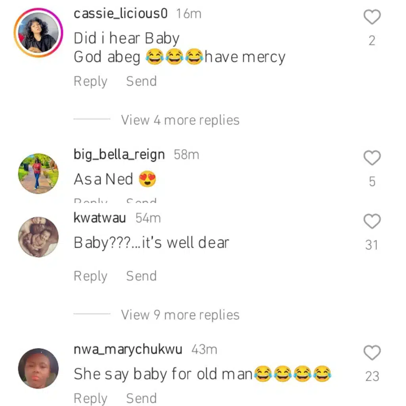Send cassie_licious0's comment
The image size is (406, 406).
click(x=141, y=81)
